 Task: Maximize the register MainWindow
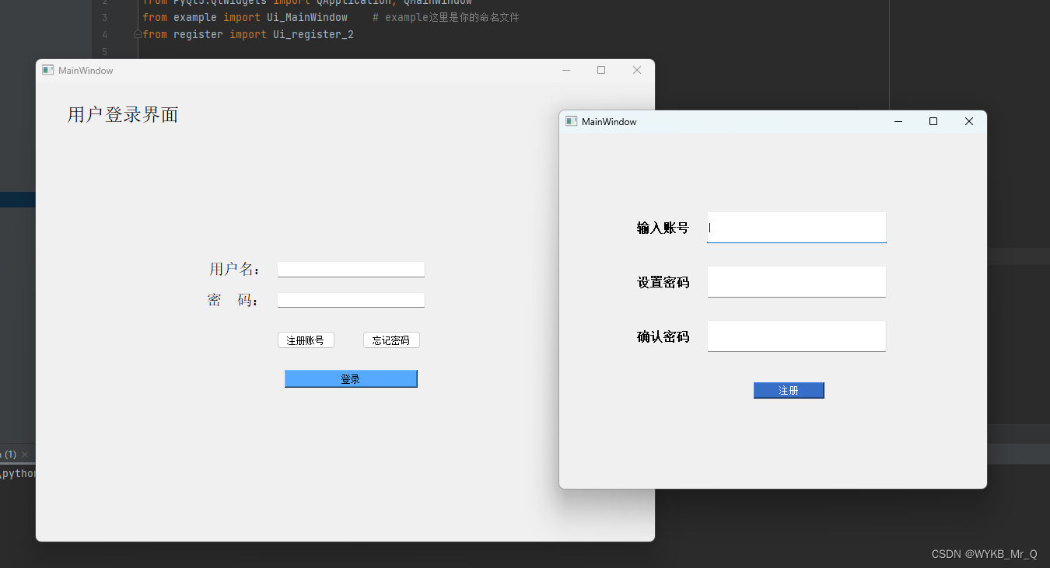click(x=933, y=121)
